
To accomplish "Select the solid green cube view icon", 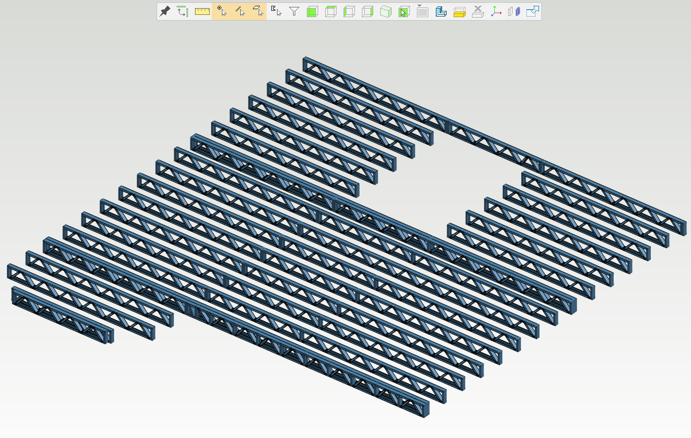I will (313, 11).
